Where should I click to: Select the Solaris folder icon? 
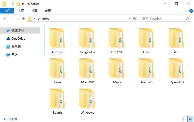tap(57, 99)
